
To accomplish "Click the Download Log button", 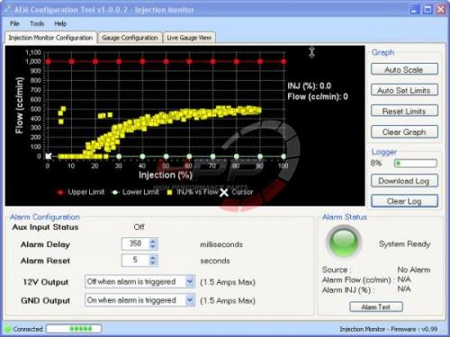I will coord(404,181).
